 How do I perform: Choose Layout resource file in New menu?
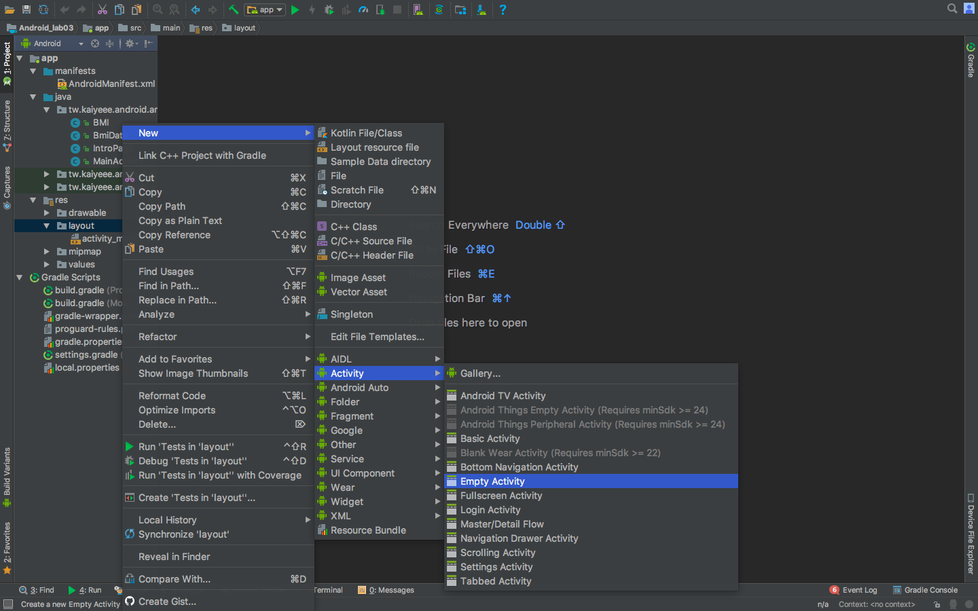click(379, 147)
